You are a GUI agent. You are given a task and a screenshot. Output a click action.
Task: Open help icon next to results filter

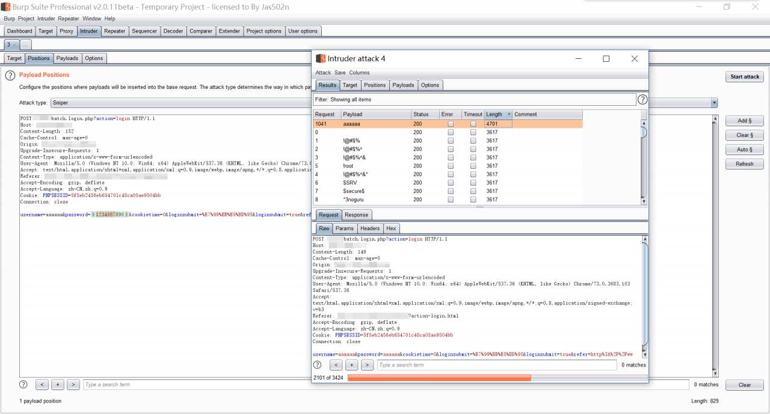tap(642, 100)
